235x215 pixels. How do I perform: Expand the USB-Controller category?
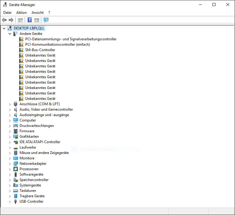[10, 202]
